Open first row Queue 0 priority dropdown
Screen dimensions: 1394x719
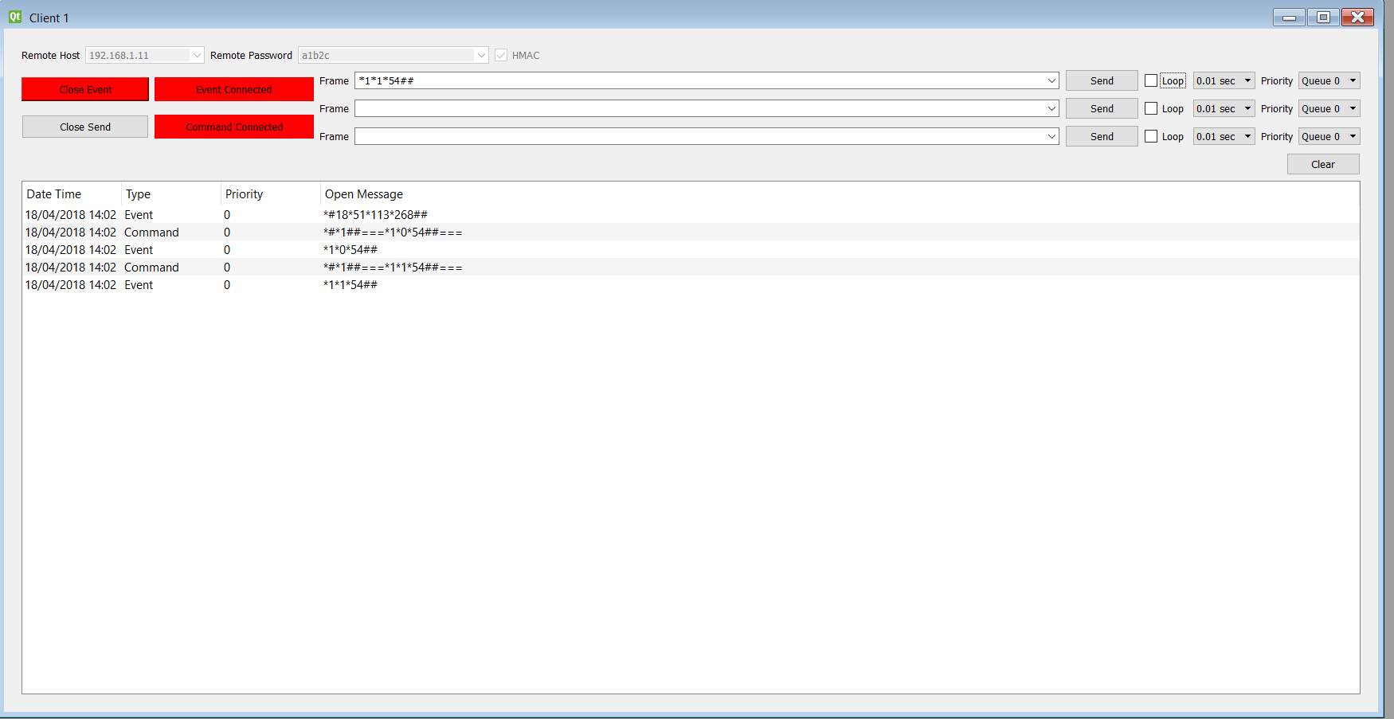(x=1329, y=80)
